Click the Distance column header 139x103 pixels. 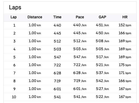click(35, 17)
